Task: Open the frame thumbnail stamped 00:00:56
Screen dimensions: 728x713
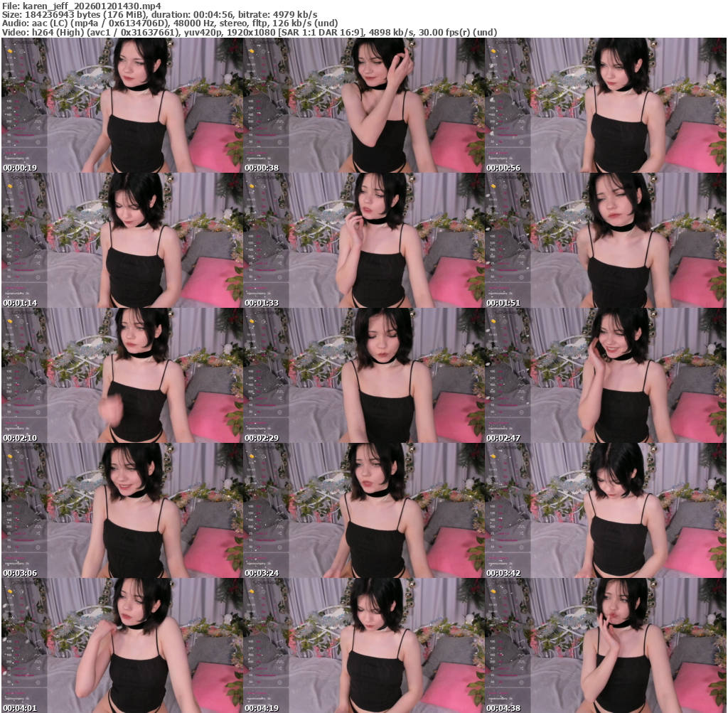Action: (606, 105)
